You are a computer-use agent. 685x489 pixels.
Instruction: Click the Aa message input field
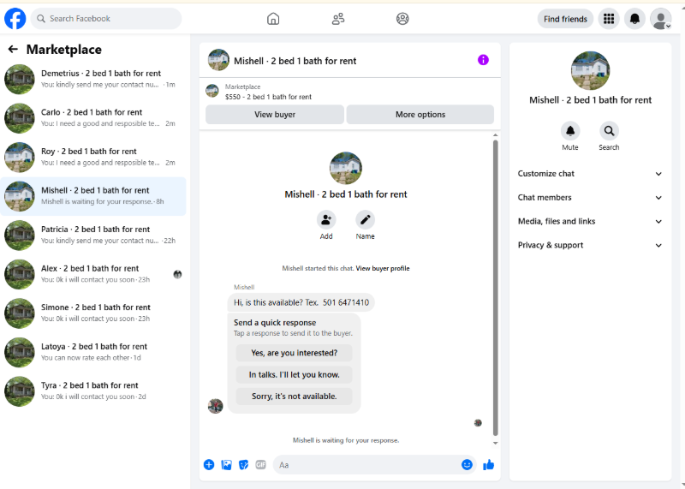pos(366,464)
